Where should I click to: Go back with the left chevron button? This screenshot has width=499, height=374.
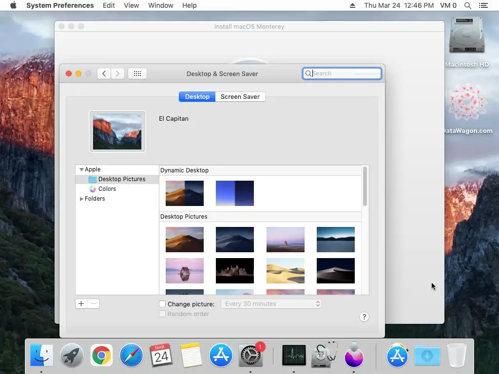point(104,74)
